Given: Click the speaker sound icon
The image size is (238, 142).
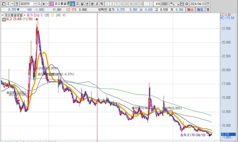Looking at the screenshot, I should [43, 4].
